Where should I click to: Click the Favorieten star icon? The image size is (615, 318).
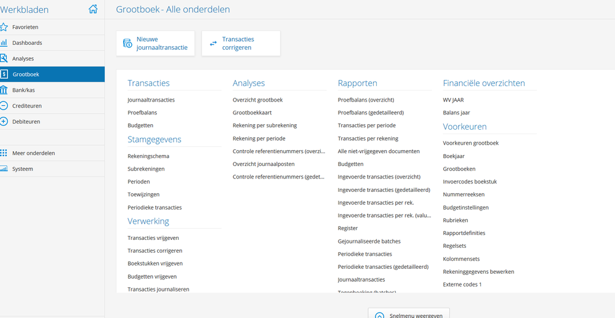point(4,27)
